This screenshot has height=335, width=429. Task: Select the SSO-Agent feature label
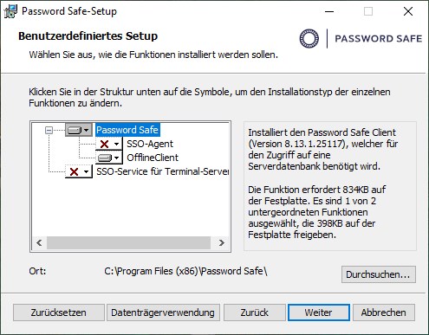(150, 144)
